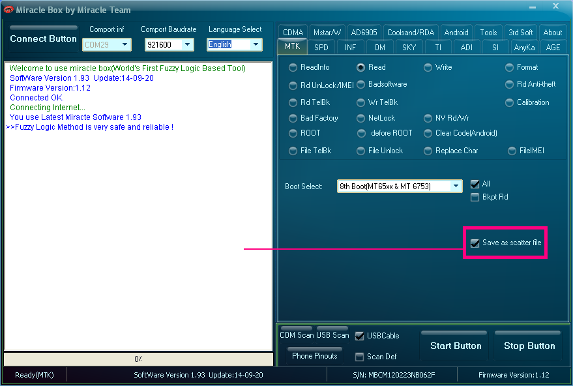Select the MTK tab
This screenshot has width=573, height=386.
(x=292, y=46)
